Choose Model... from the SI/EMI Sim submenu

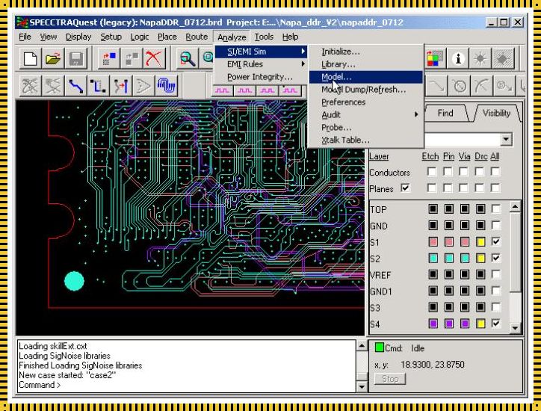(366, 77)
